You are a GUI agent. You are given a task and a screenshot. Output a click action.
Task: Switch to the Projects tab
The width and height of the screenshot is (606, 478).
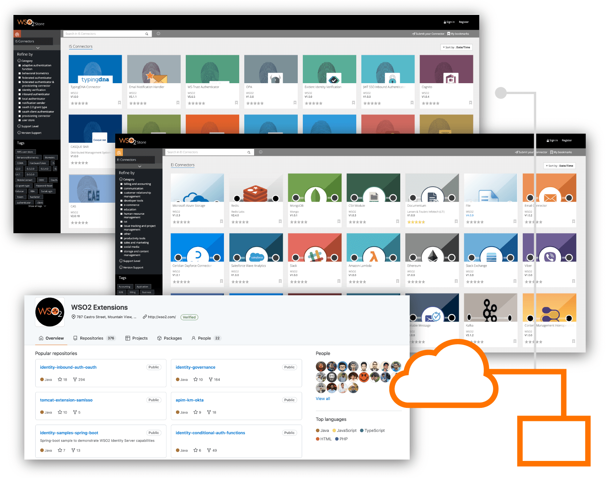click(137, 338)
